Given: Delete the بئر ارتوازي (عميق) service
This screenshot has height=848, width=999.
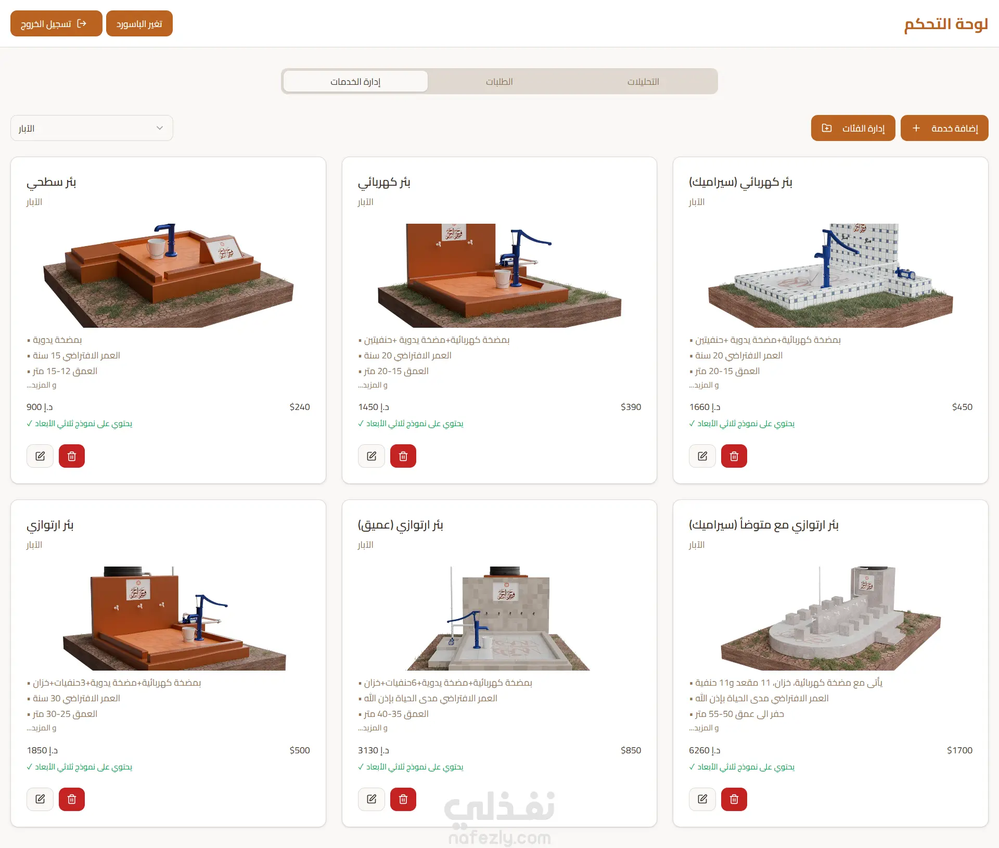Looking at the screenshot, I should click(x=403, y=799).
